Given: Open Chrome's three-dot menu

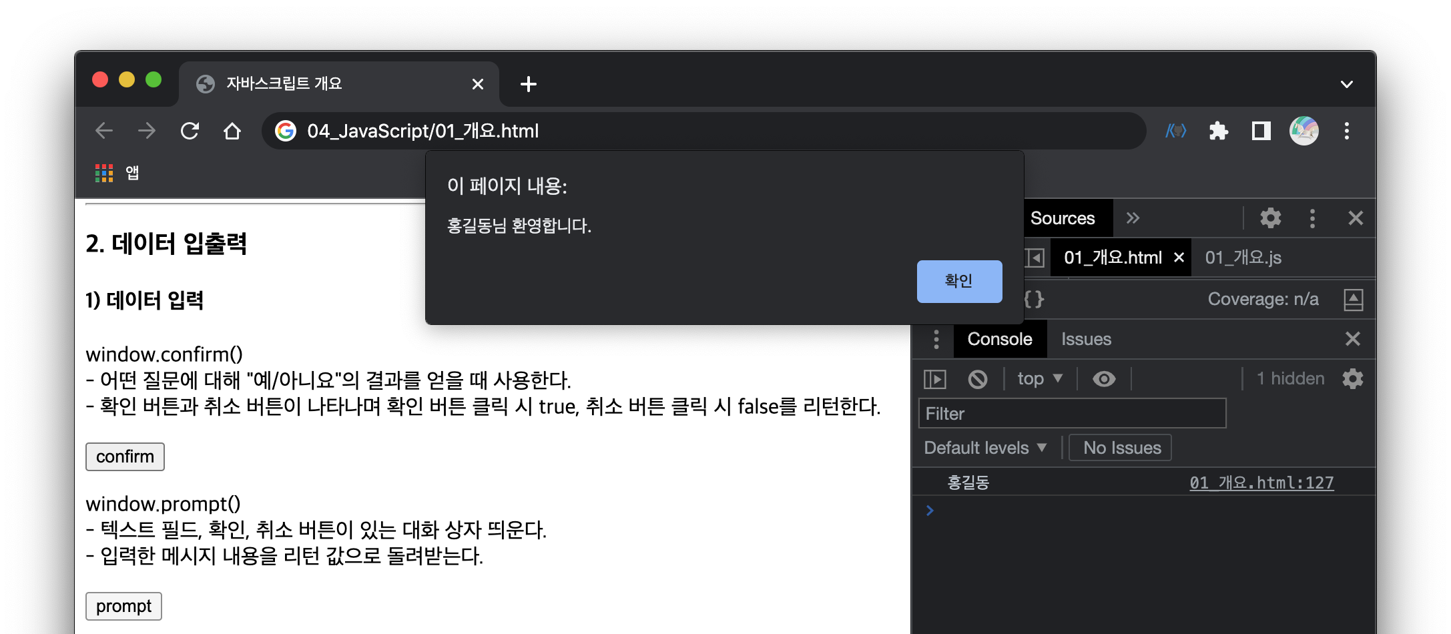Looking at the screenshot, I should coord(1347,131).
